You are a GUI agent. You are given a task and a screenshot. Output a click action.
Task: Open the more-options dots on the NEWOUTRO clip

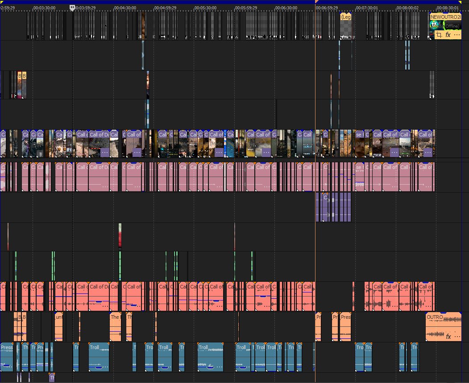(457, 35)
